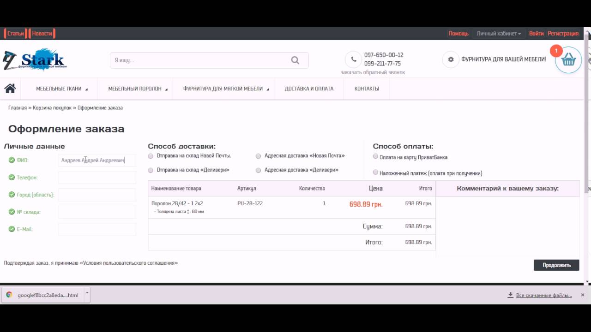Viewport: 591px width, 332px height.
Task: Click downloaded file googlef8bcc2a8eda html
Action: (48, 295)
